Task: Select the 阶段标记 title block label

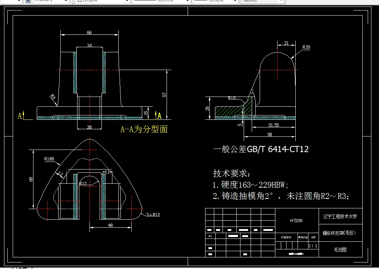Action: point(286,237)
